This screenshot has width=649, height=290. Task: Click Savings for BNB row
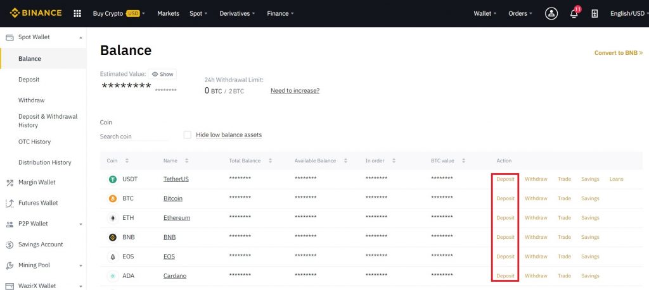point(590,237)
